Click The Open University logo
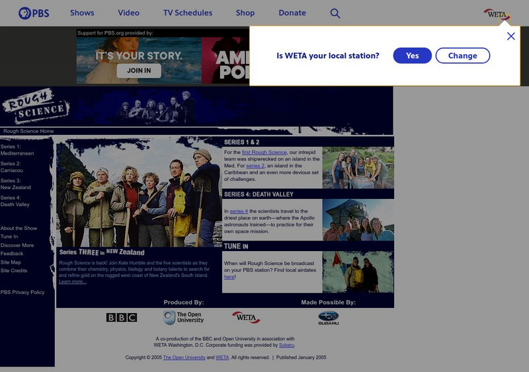The width and height of the screenshot is (529, 372). [x=184, y=318]
